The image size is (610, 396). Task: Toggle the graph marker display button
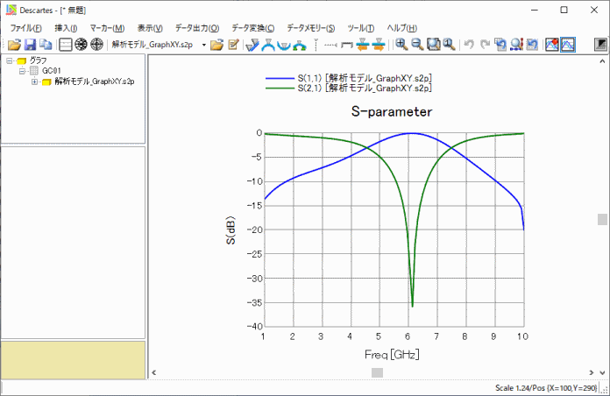552,45
